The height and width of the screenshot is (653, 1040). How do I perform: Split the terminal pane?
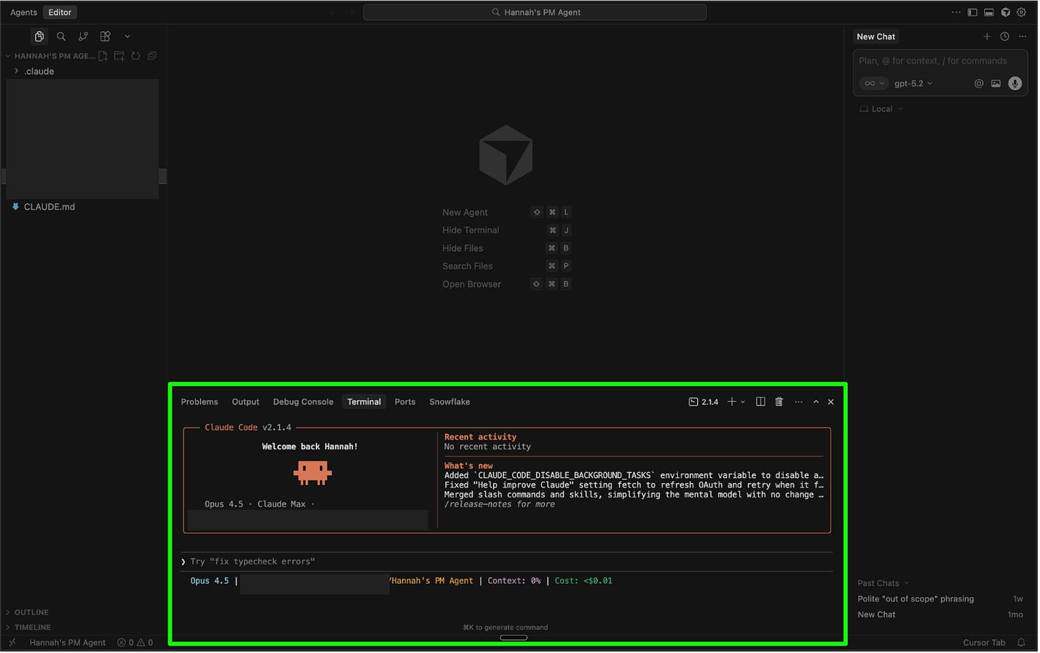(761, 402)
